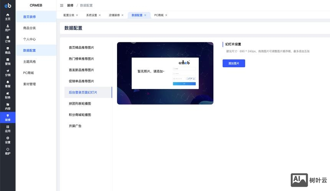Open the 应用 apps sidebar icon
The image size is (330, 191).
[8, 129]
